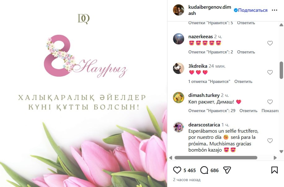
Task: Click the horizontal scrollbar thumb below the comments
Action: [216, 157]
